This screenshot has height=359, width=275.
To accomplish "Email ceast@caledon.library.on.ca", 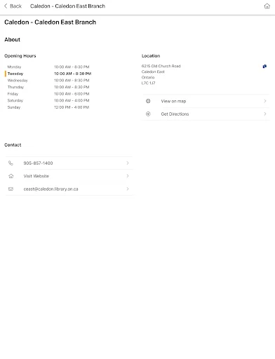I will point(51,189).
